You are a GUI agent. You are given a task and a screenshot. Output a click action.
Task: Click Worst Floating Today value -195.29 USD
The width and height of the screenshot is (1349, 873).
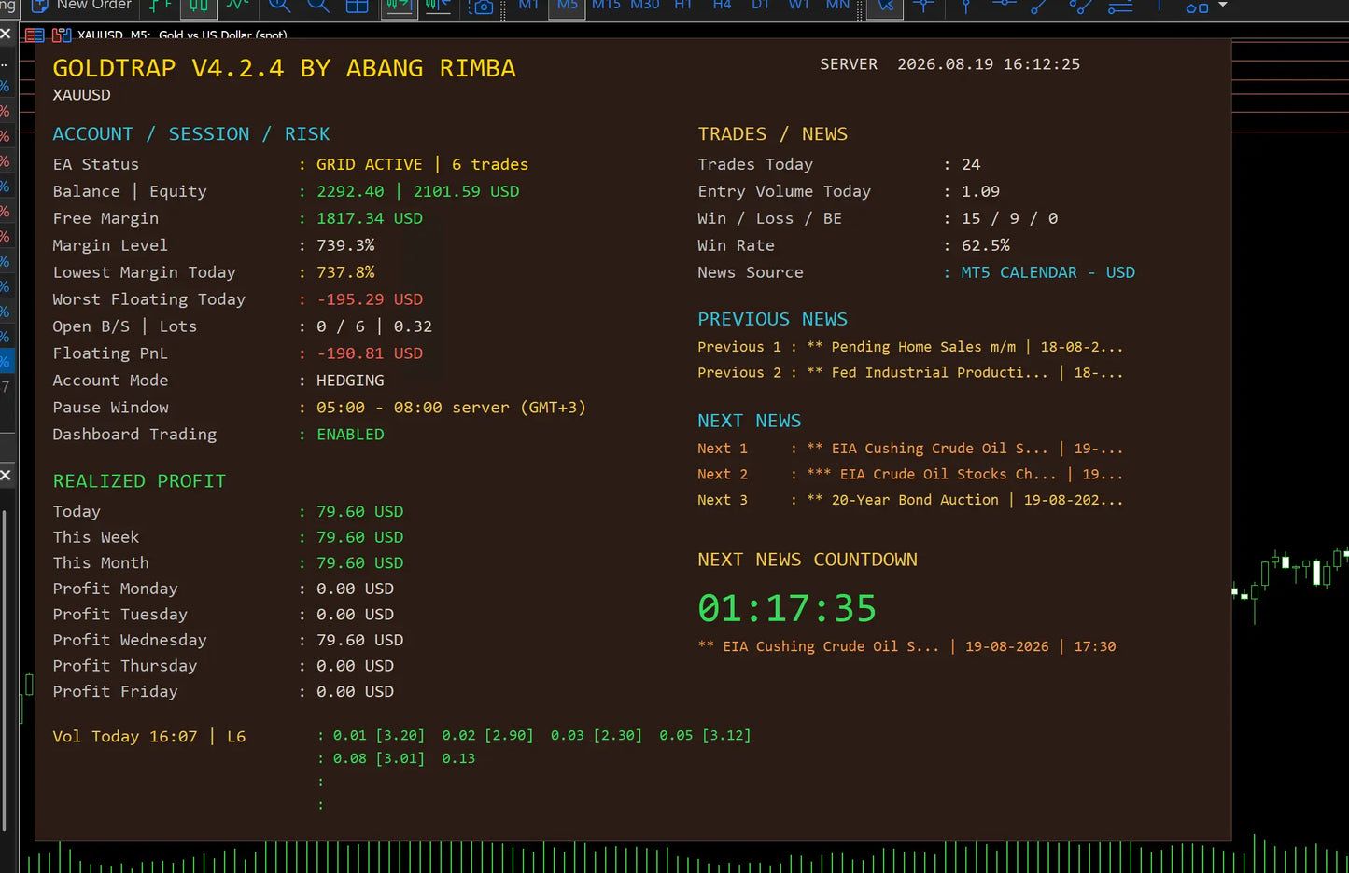point(370,299)
